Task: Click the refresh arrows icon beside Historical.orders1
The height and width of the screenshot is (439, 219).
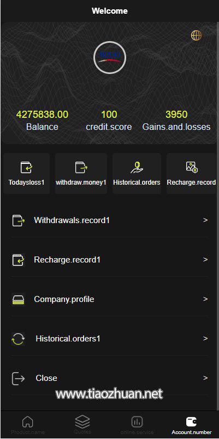Action: [19, 339]
